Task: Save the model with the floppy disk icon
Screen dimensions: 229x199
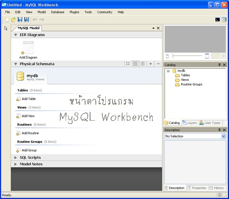Action: (x=20, y=19)
